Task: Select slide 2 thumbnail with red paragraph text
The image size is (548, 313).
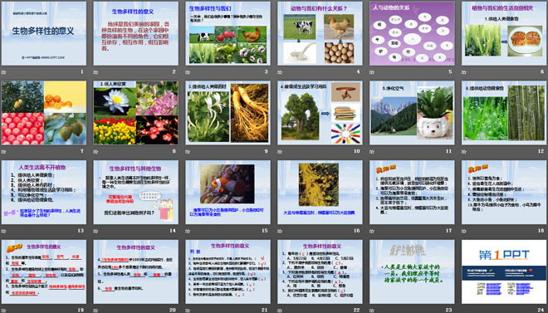Action: (x=135, y=33)
